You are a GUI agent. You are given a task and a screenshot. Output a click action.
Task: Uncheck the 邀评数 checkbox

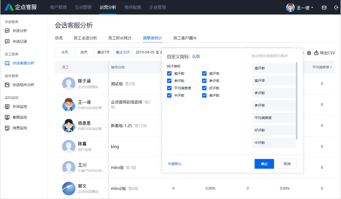(169, 73)
